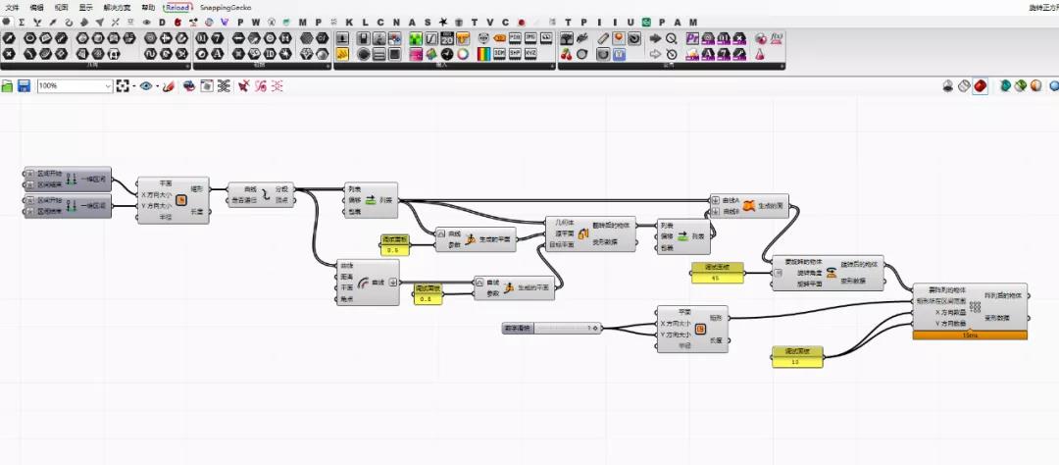Pick the calendar icon showing 20
Viewport: 1059px width, 465px height.
[446, 38]
